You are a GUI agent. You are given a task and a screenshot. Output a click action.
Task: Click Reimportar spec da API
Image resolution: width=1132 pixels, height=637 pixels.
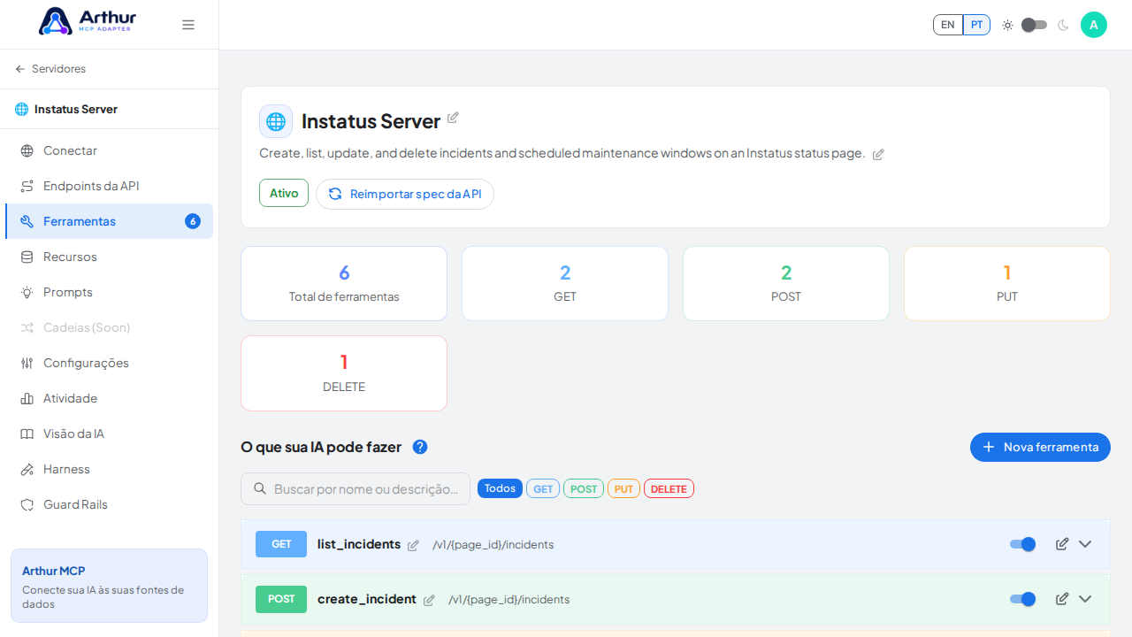(x=405, y=194)
